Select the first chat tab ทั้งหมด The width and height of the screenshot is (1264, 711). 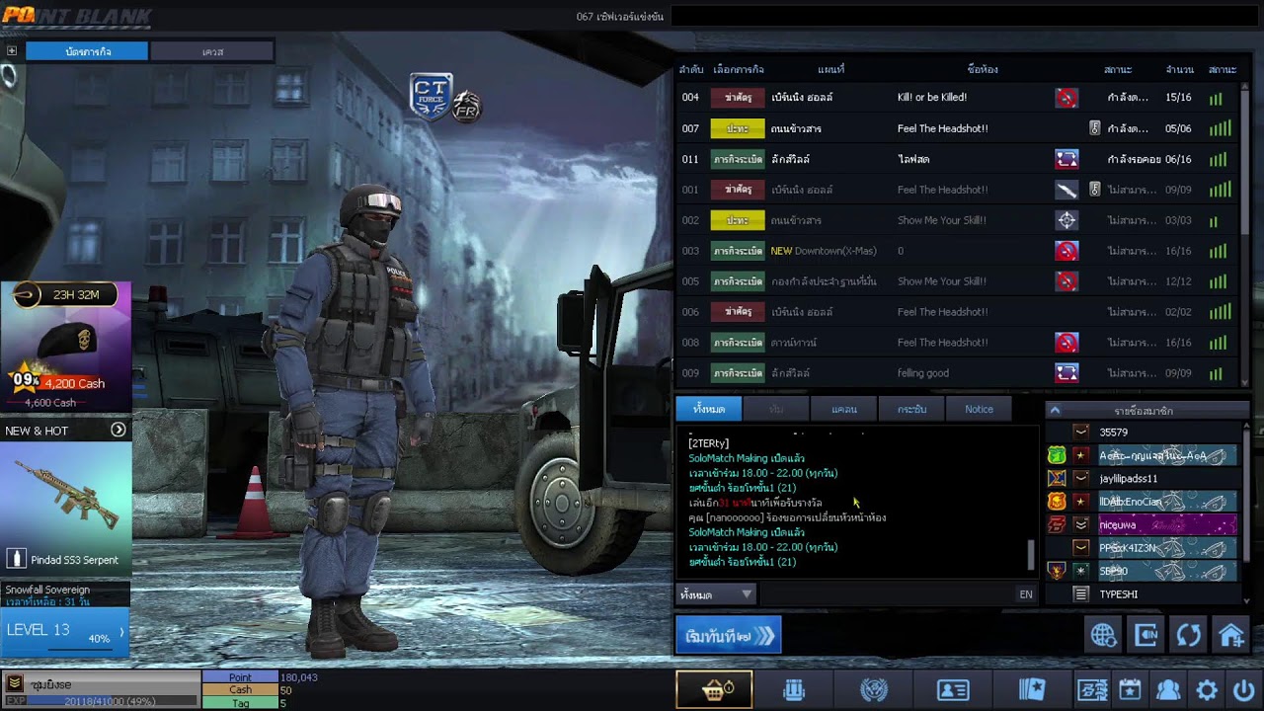click(708, 409)
